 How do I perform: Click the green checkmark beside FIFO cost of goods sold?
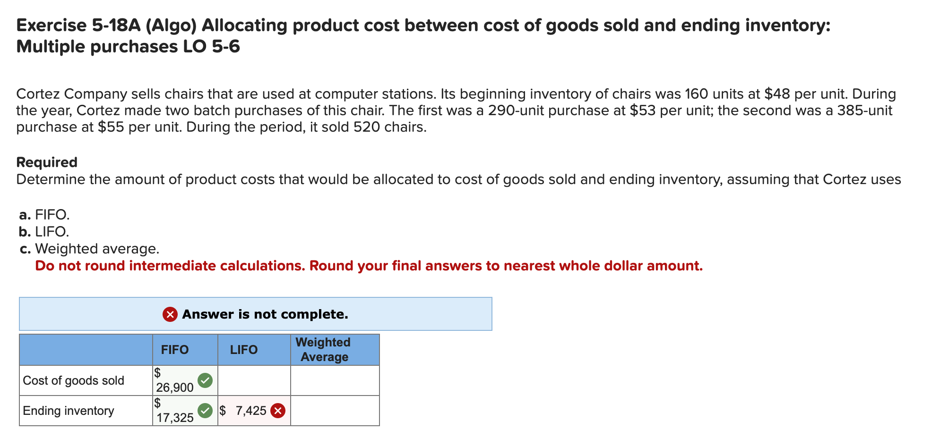(x=205, y=379)
